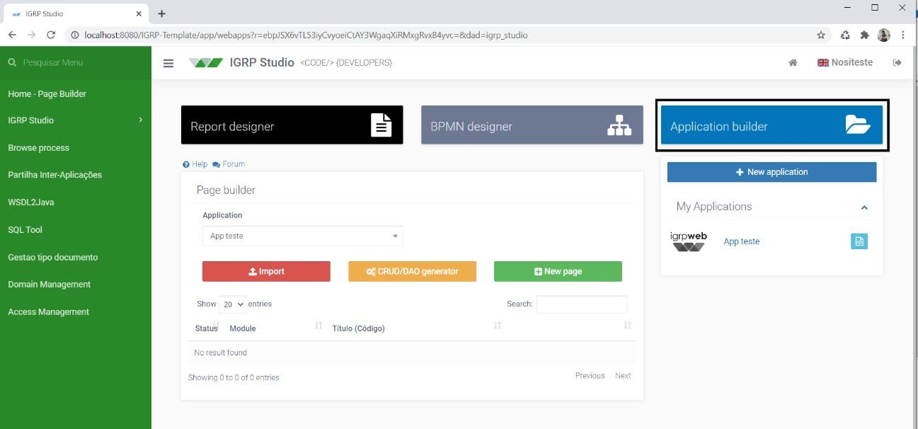Image resolution: width=918 pixels, height=429 pixels.
Task: Click the recycle extension icon
Action: [845, 35]
